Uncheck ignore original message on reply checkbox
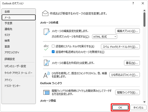 click(x=53, y=52)
